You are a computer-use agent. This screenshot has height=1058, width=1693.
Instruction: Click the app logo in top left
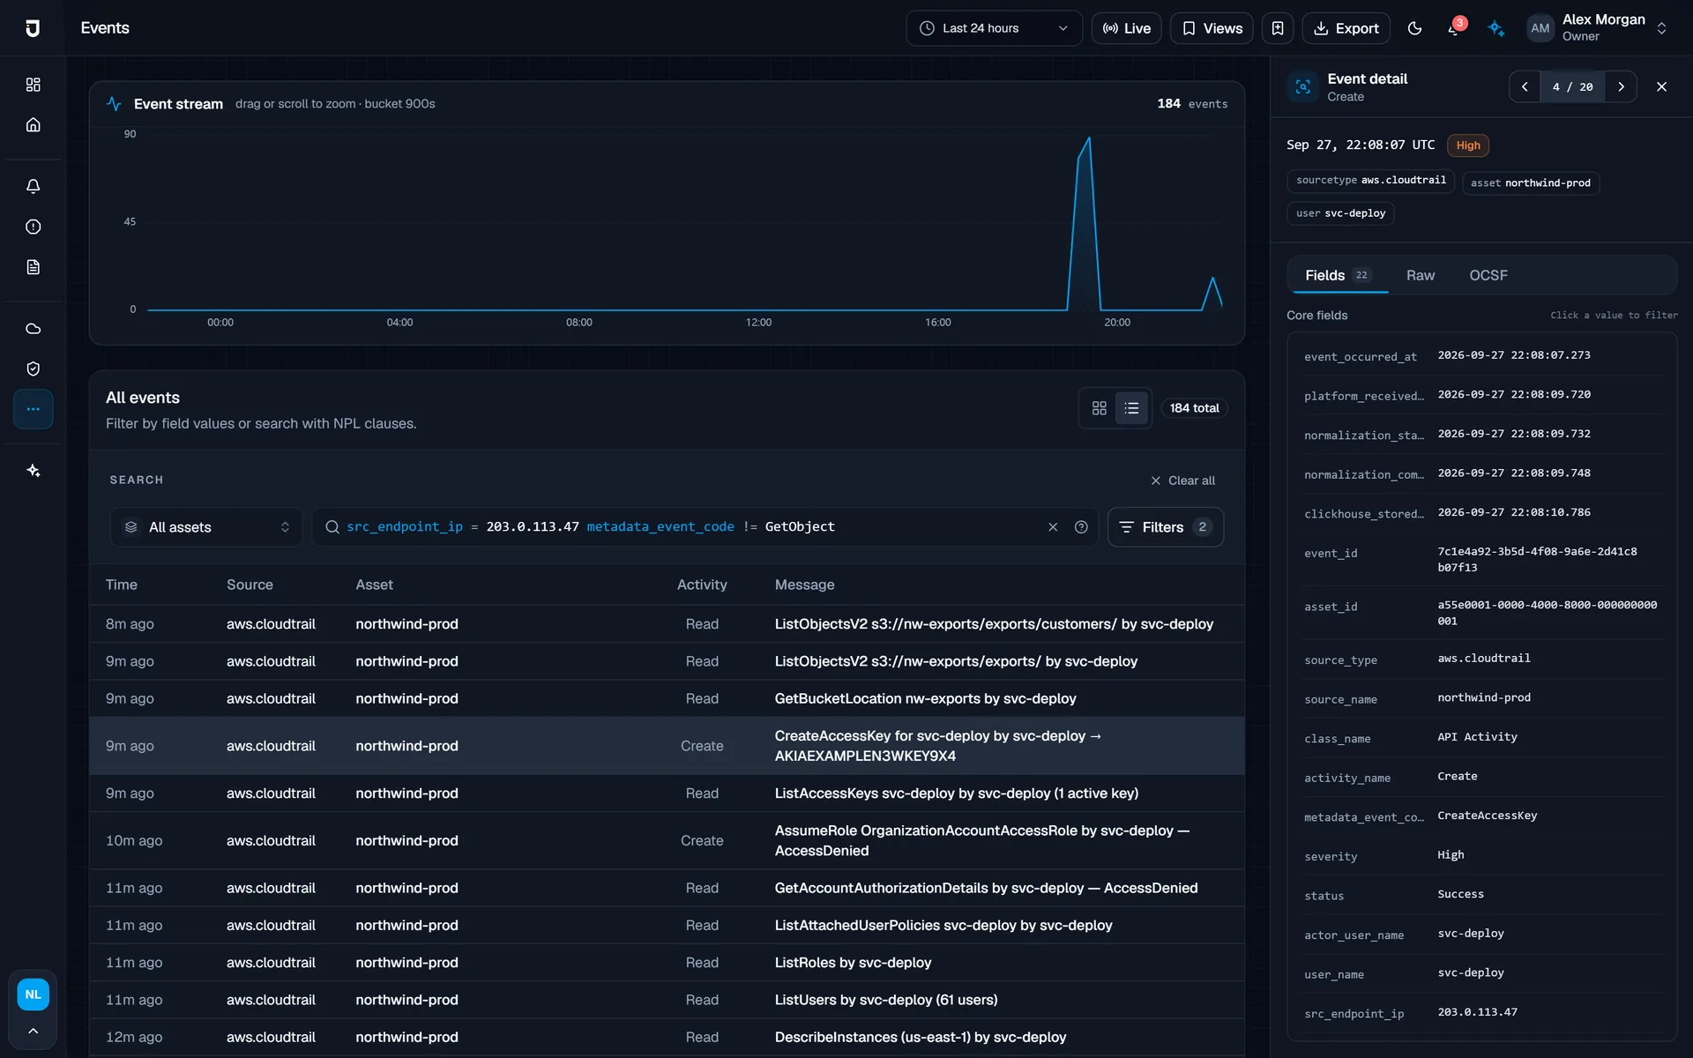click(33, 28)
